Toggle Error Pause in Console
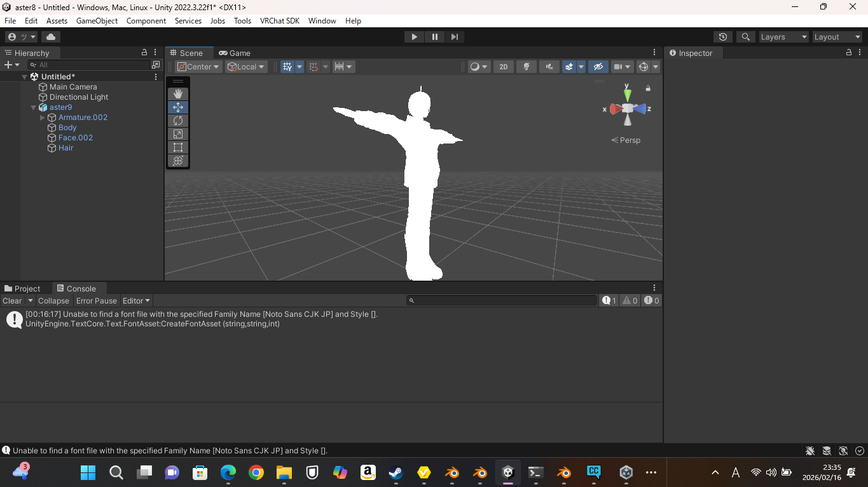 point(97,301)
